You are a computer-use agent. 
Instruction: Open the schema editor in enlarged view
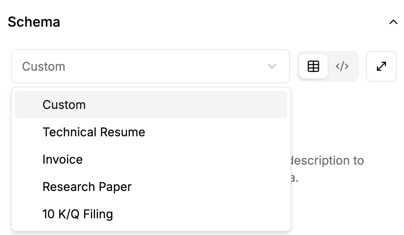coord(381,66)
